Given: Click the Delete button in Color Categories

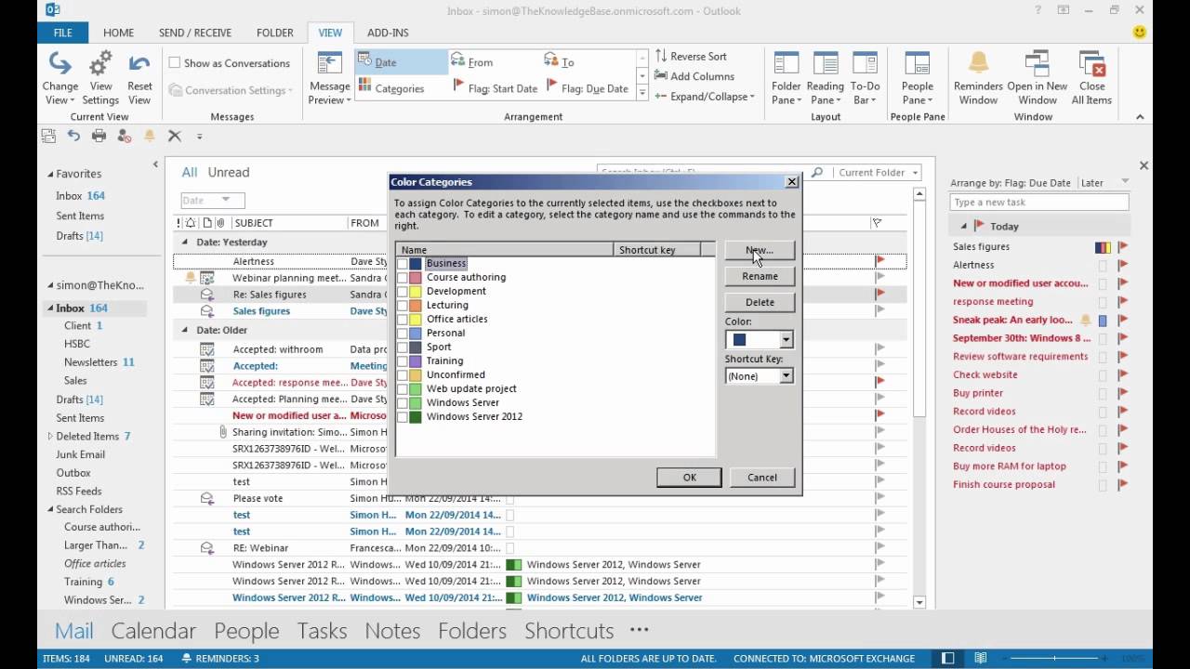Looking at the screenshot, I should (x=760, y=302).
